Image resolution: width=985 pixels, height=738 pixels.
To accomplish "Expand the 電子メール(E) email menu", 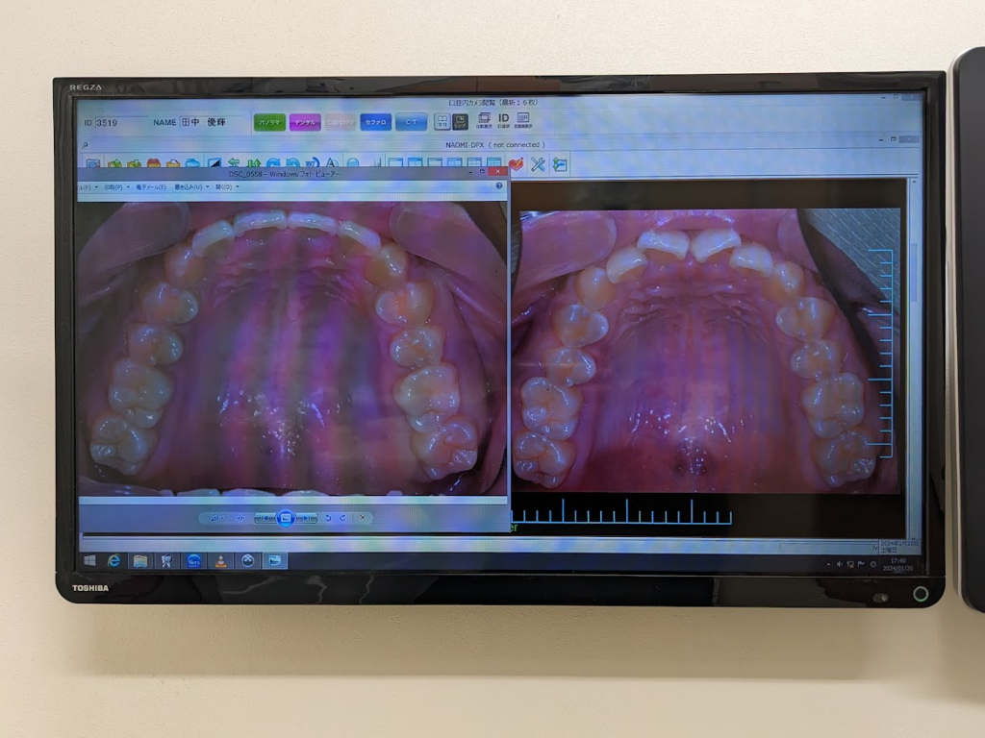I will click(152, 187).
